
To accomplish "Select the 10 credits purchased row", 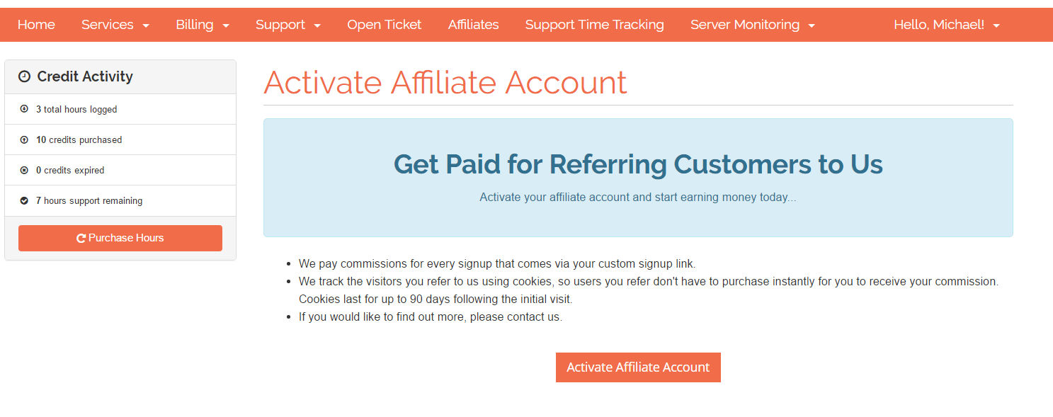I will (x=120, y=139).
